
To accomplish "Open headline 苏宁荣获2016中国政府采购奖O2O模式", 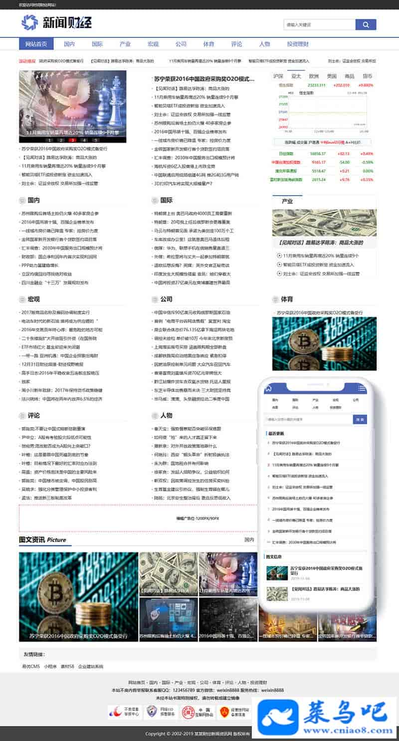I will point(204,79).
